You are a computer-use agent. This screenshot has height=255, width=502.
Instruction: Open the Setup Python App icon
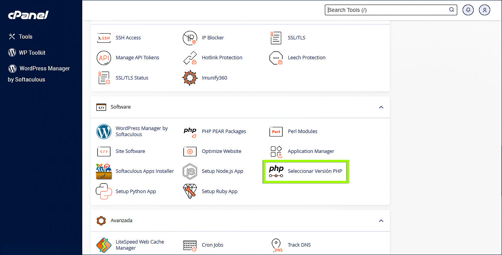coord(103,191)
